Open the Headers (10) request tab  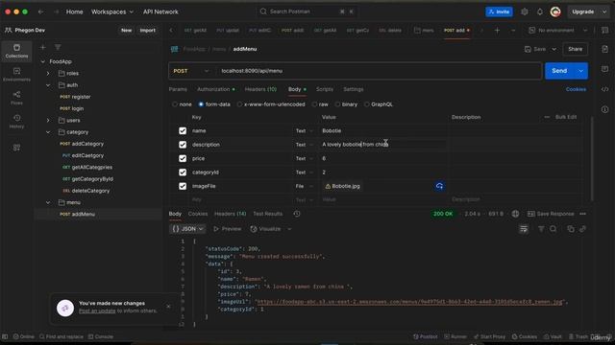coord(260,89)
